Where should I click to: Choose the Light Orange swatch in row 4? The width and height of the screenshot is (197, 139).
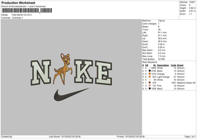point(150,77)
